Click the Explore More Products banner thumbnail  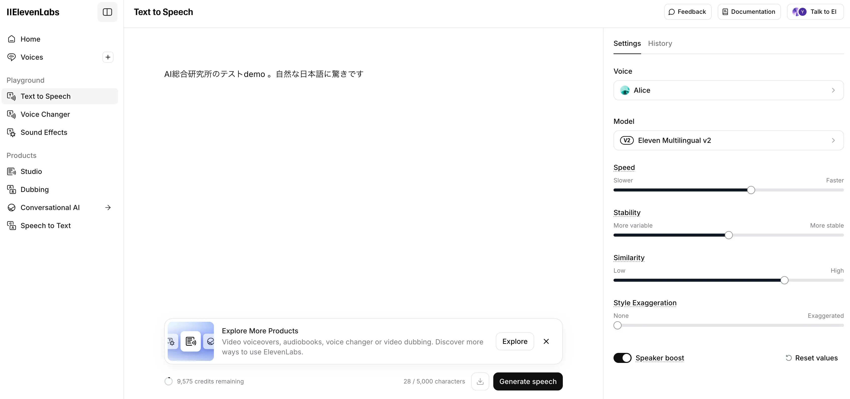(x=191, y=341)
